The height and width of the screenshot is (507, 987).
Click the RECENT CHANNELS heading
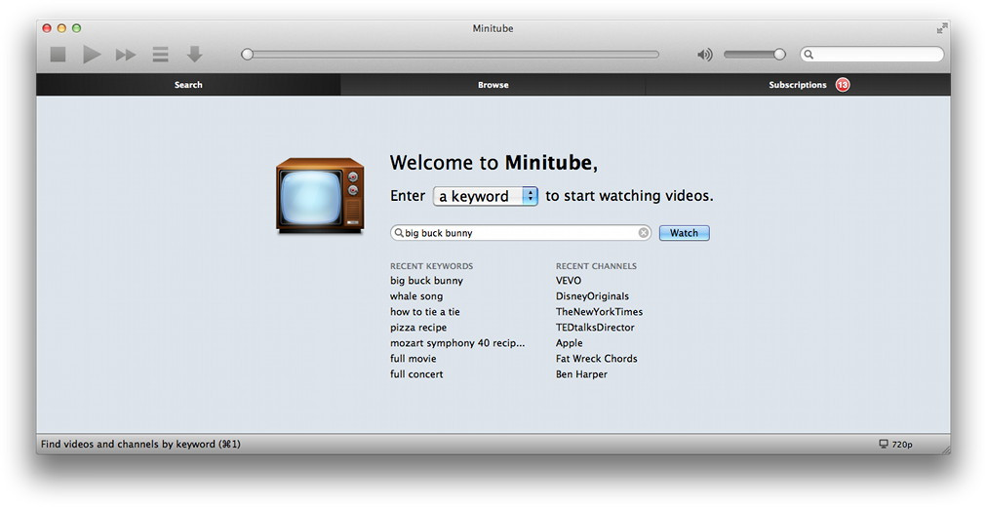596,266
